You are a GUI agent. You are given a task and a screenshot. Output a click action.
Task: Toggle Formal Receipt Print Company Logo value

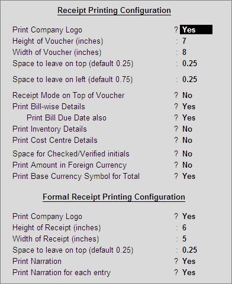189,217
